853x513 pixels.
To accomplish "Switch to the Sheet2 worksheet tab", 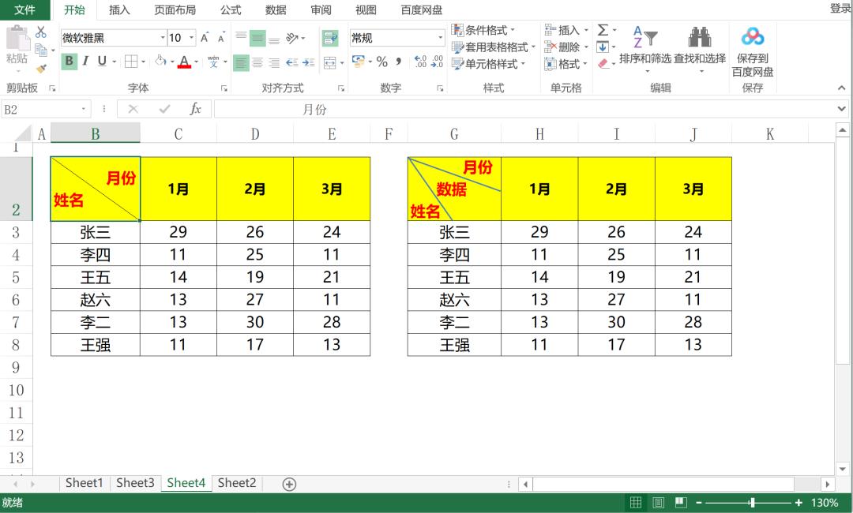I will click(x=236, y=482).
